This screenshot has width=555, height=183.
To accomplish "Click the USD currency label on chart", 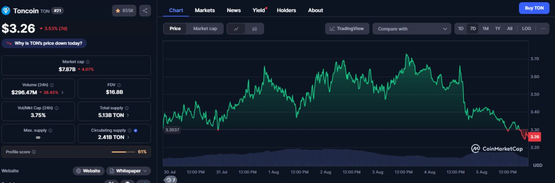I will click(538, 165).
